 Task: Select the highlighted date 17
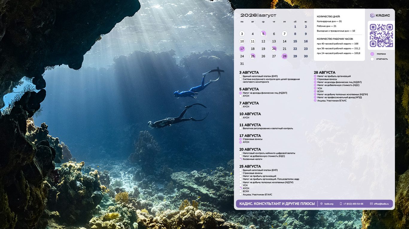point(242,49)
